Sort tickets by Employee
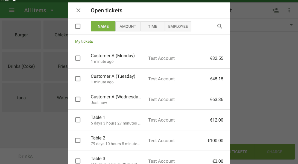Screen dimensions: 298x164 [x=178, y=27]
